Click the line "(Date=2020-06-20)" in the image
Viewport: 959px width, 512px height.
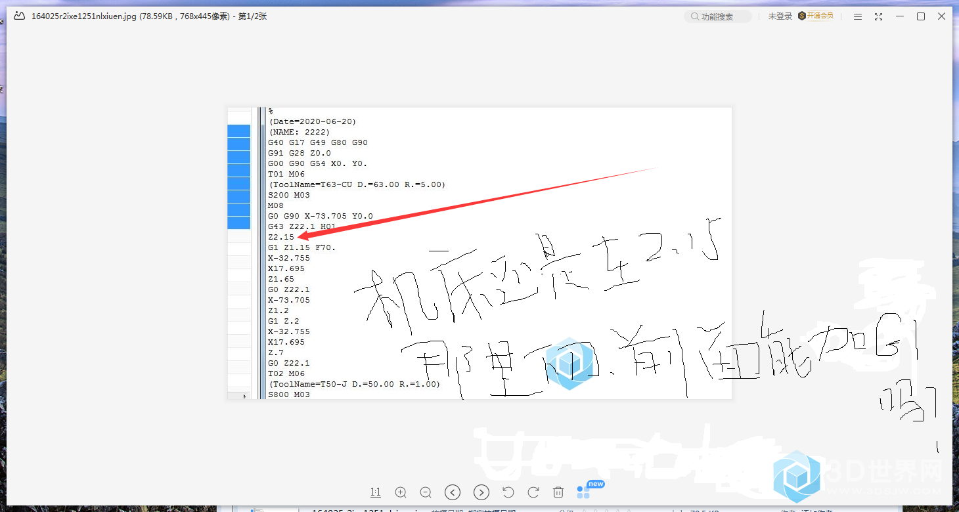click(313, 121)
